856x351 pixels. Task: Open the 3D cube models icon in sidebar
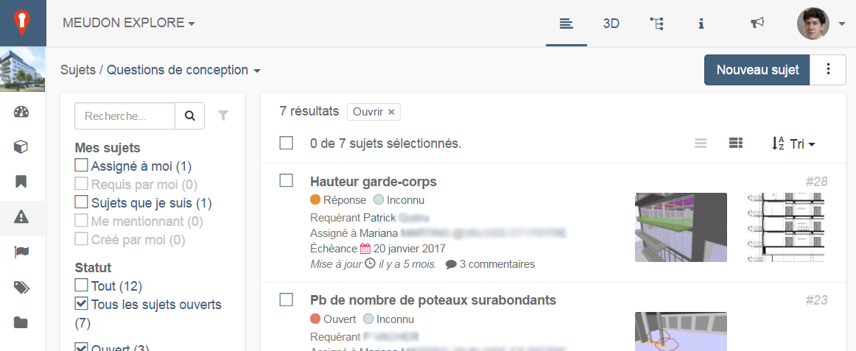click(21, 147)
